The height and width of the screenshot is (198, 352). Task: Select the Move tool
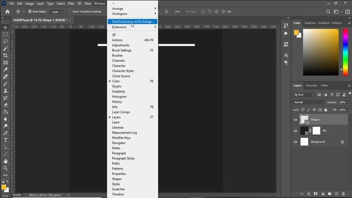tap(5, 28)
